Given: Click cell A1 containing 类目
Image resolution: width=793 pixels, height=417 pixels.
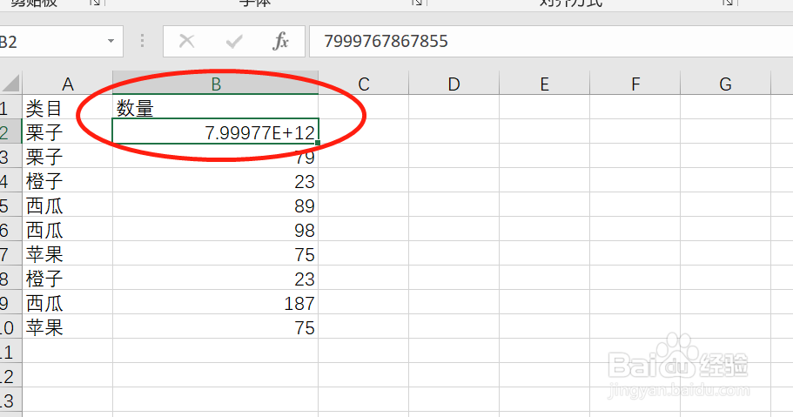Looking at the screenshot, I should click(x=67, y=107).
